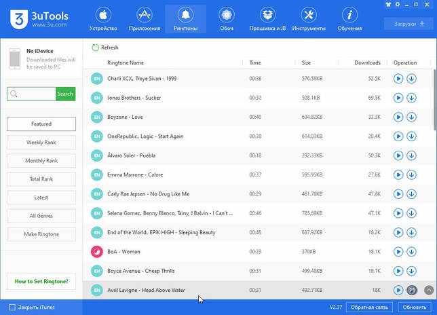Image resolution: width=437 pixels, height=315 pixels.
Task: Download Emma Marrone - Calore ringtone
Action: [x=411, y=174]
